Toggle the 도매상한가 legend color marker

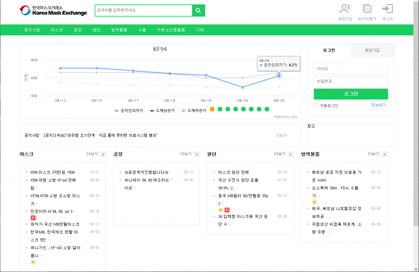click(x=153, y=110)
